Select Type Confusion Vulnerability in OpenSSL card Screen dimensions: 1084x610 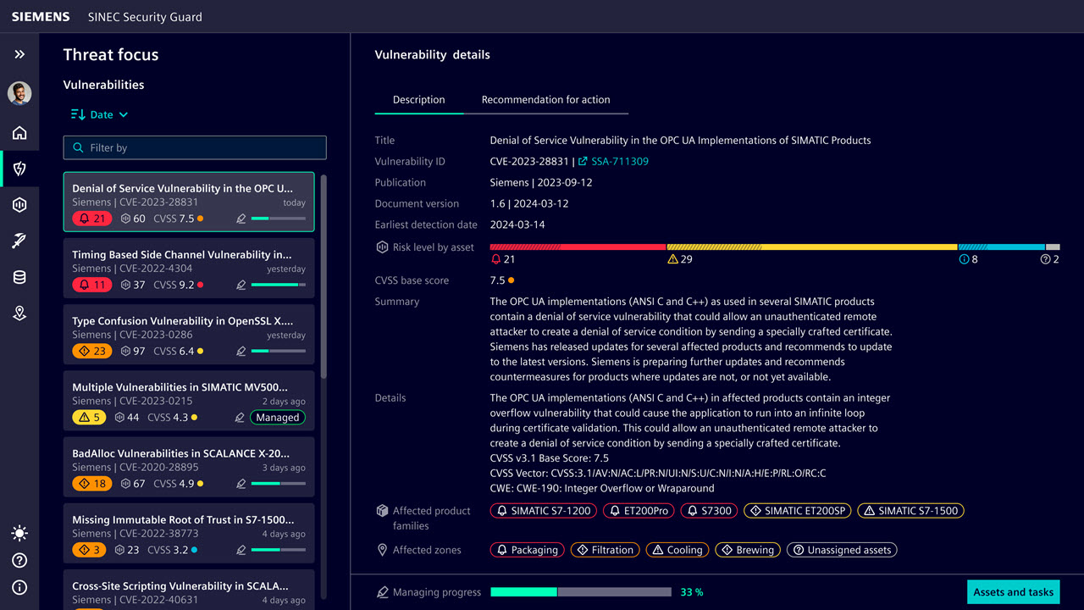[x=189, y=334]
